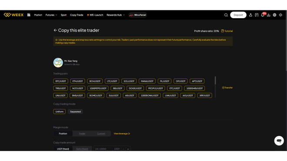287x161 pixels.
Task: Toggle the TRB/USDT trading pair
Action: click(x=60, y=88)
